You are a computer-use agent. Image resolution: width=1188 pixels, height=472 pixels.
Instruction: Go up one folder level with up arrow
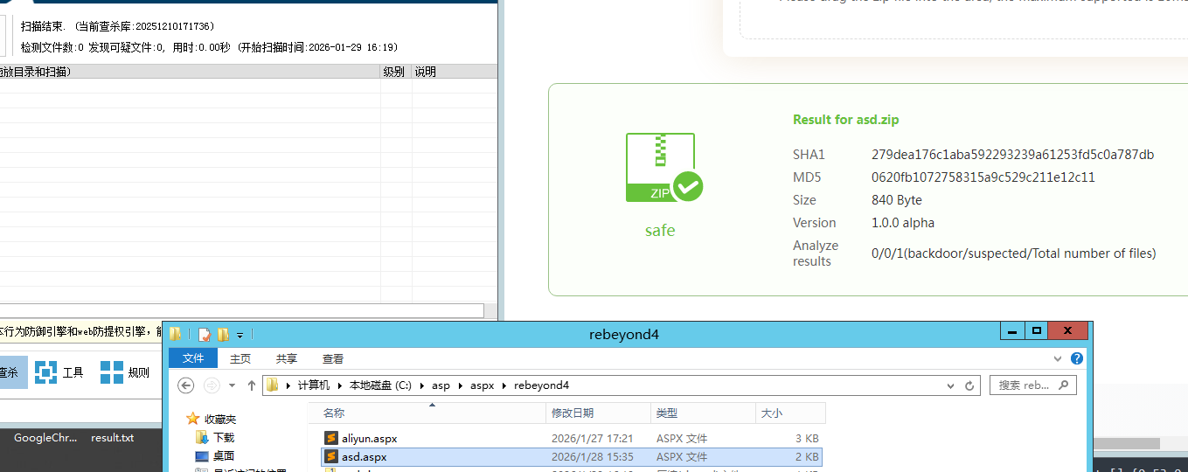click(x=252, y=385)
